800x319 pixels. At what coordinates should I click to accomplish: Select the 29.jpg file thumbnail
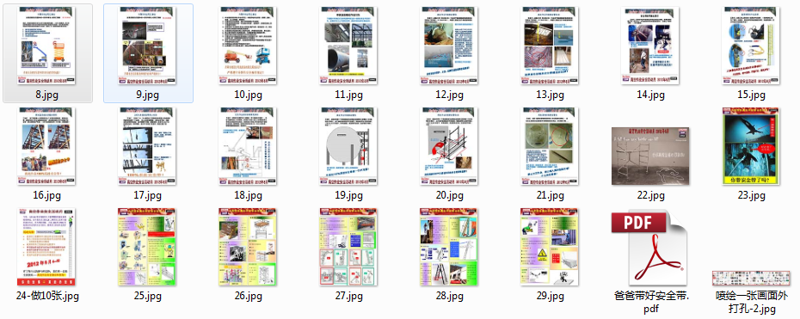(x=550, y=247)
